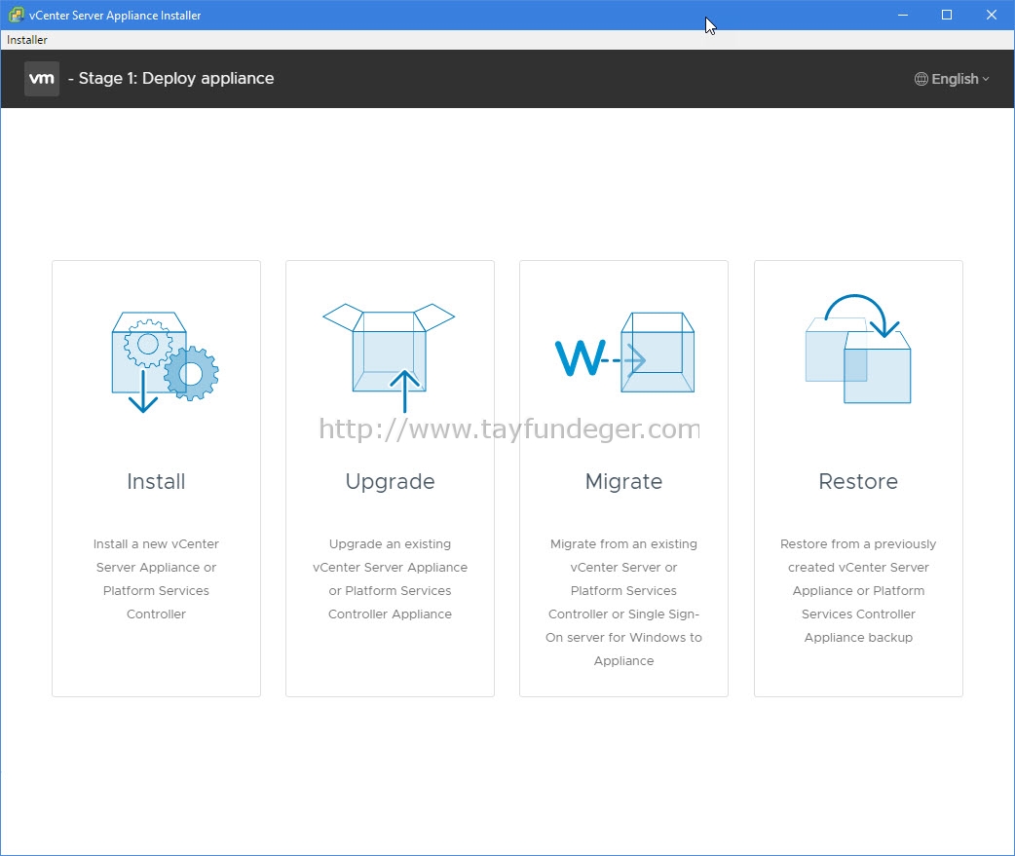Click the Upgrade open-box arrow icon
This screenshot has width=1015, height=856.
pos(389,357)
